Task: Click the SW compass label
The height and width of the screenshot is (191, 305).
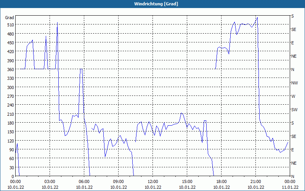Action: point(294,110)
